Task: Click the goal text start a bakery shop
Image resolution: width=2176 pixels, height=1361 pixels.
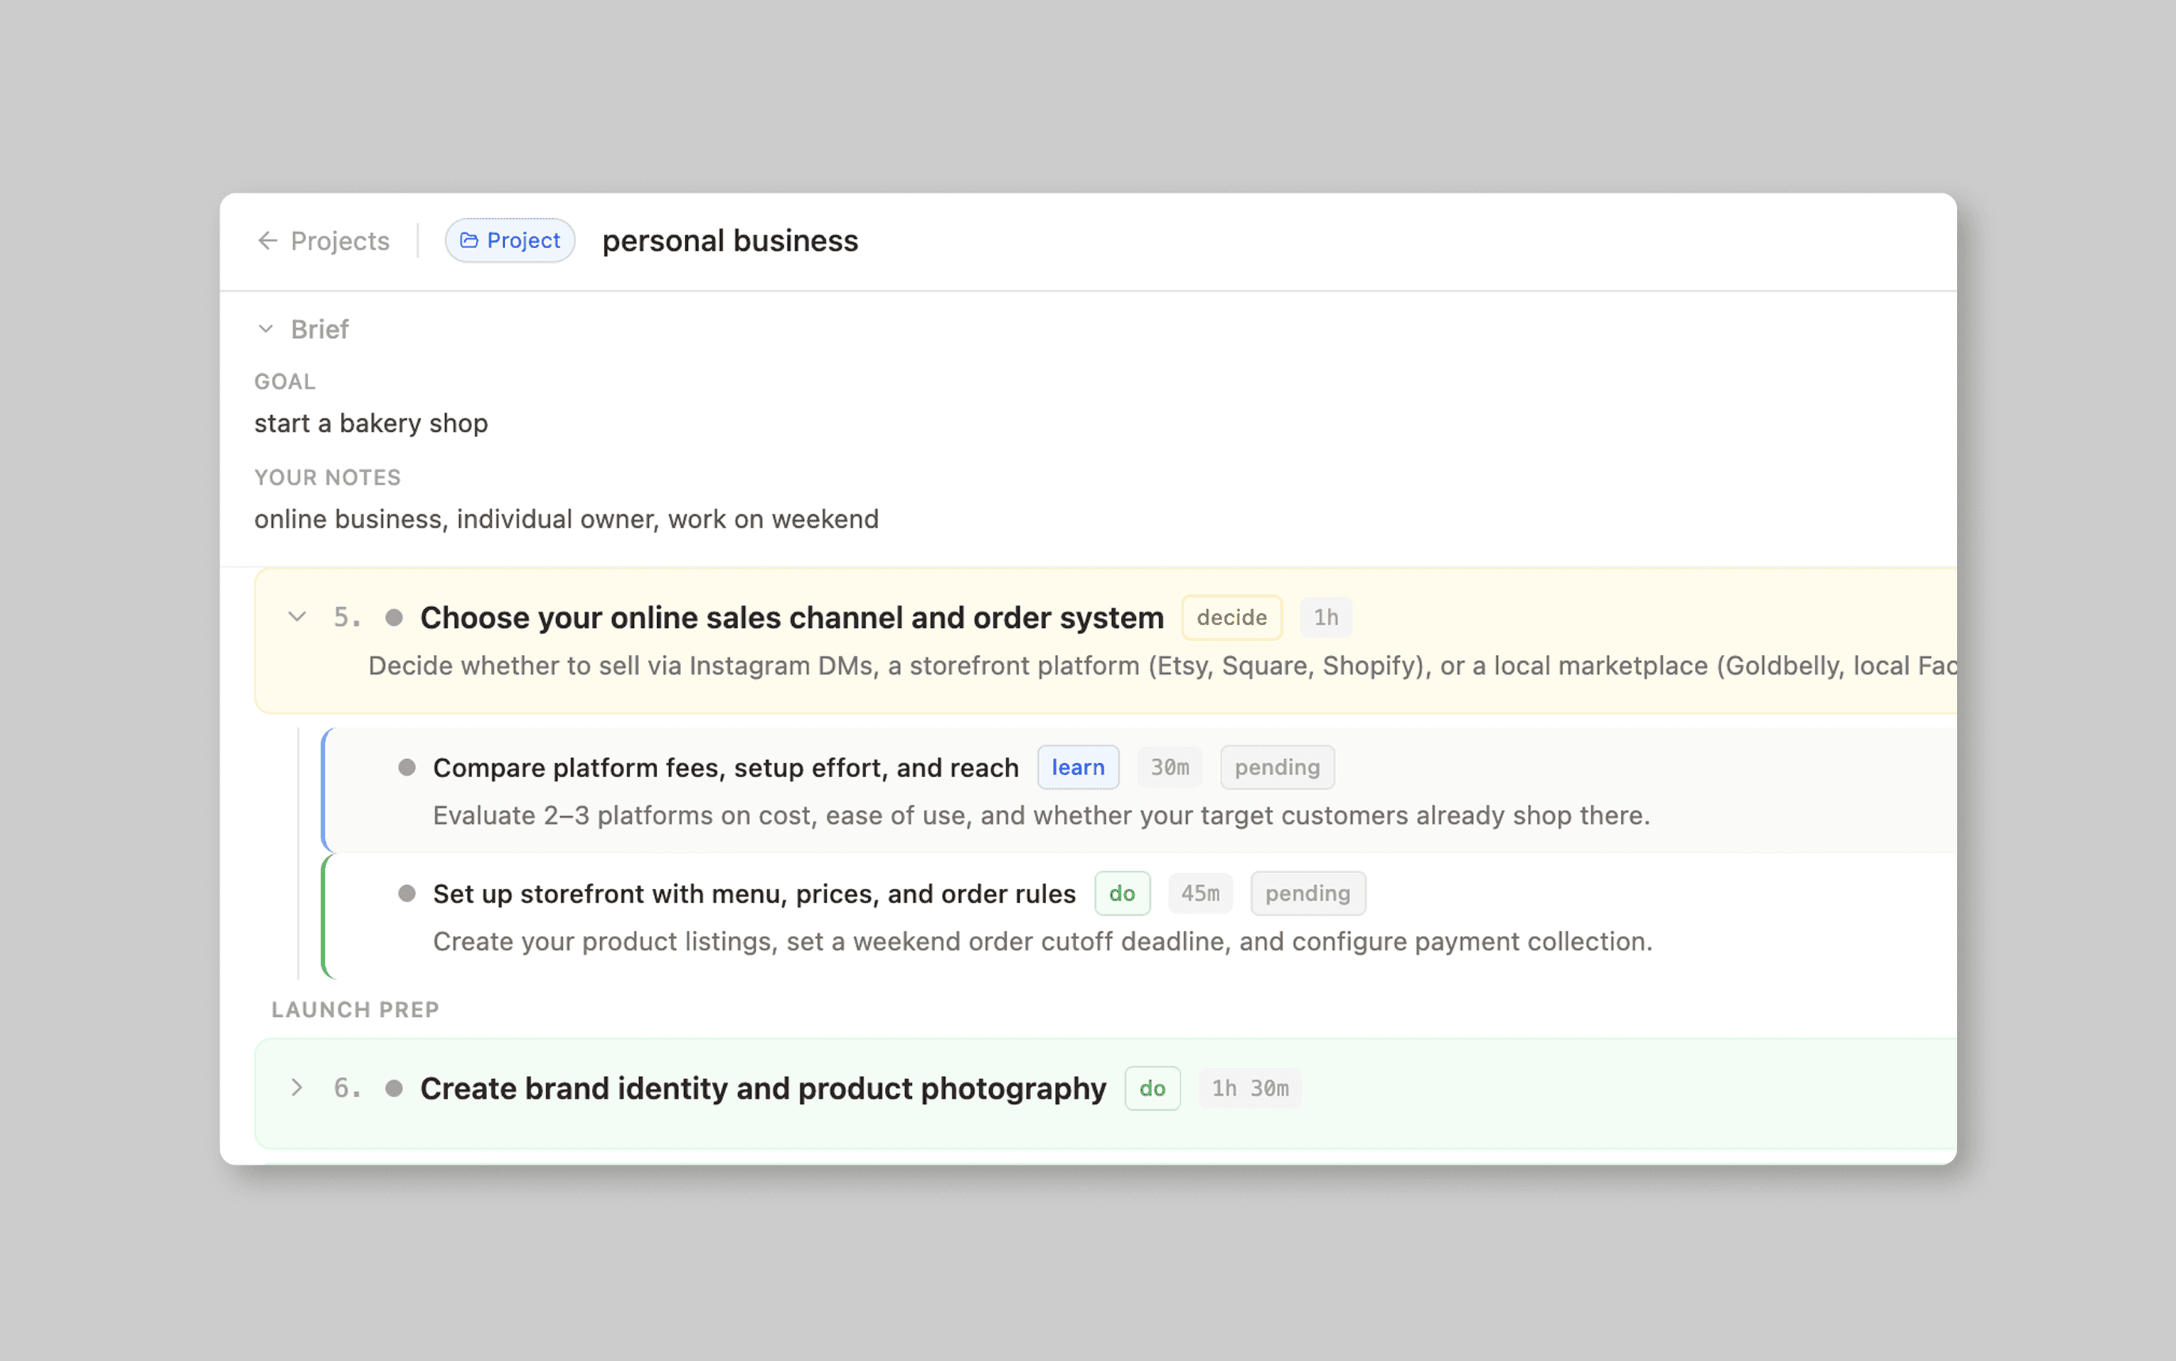Action: (x=371, y=423)
